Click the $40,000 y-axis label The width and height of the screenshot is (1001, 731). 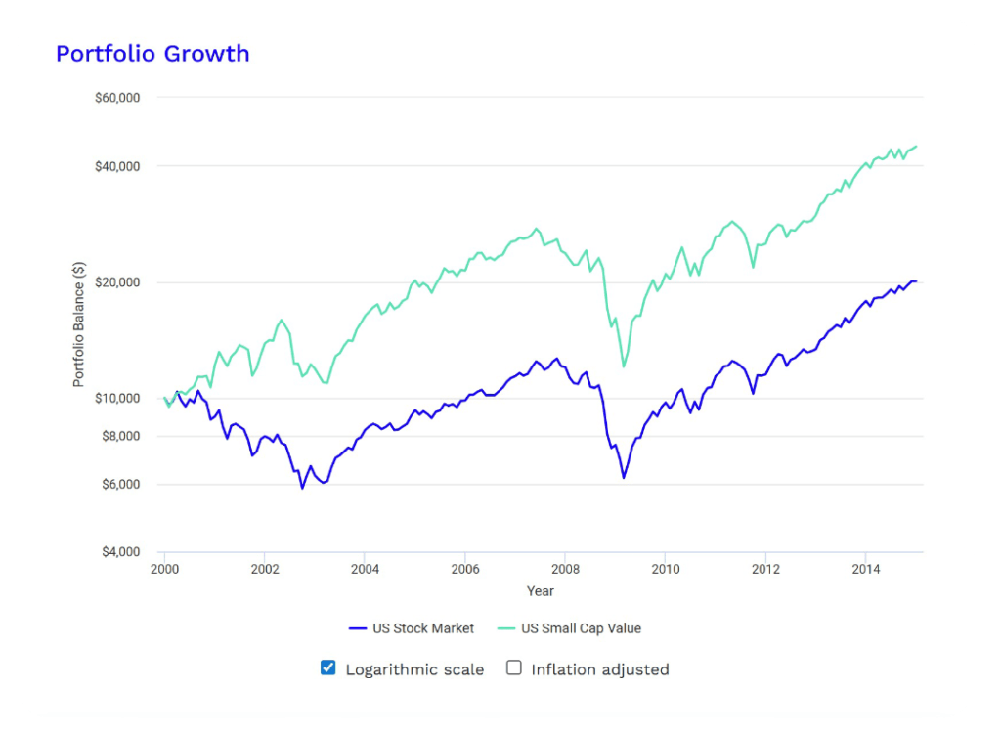pyautogui.click(x=120, y=166)
